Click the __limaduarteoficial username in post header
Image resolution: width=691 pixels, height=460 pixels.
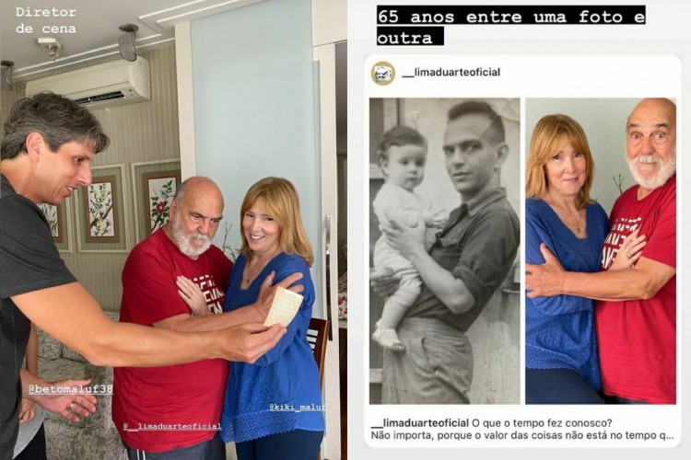click(x=451, y=72)
